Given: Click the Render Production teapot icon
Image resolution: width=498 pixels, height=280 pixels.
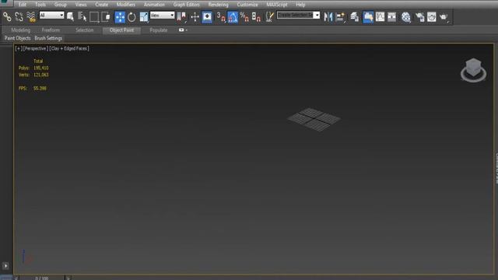Looking at the screenshot, I should (444, 17).
